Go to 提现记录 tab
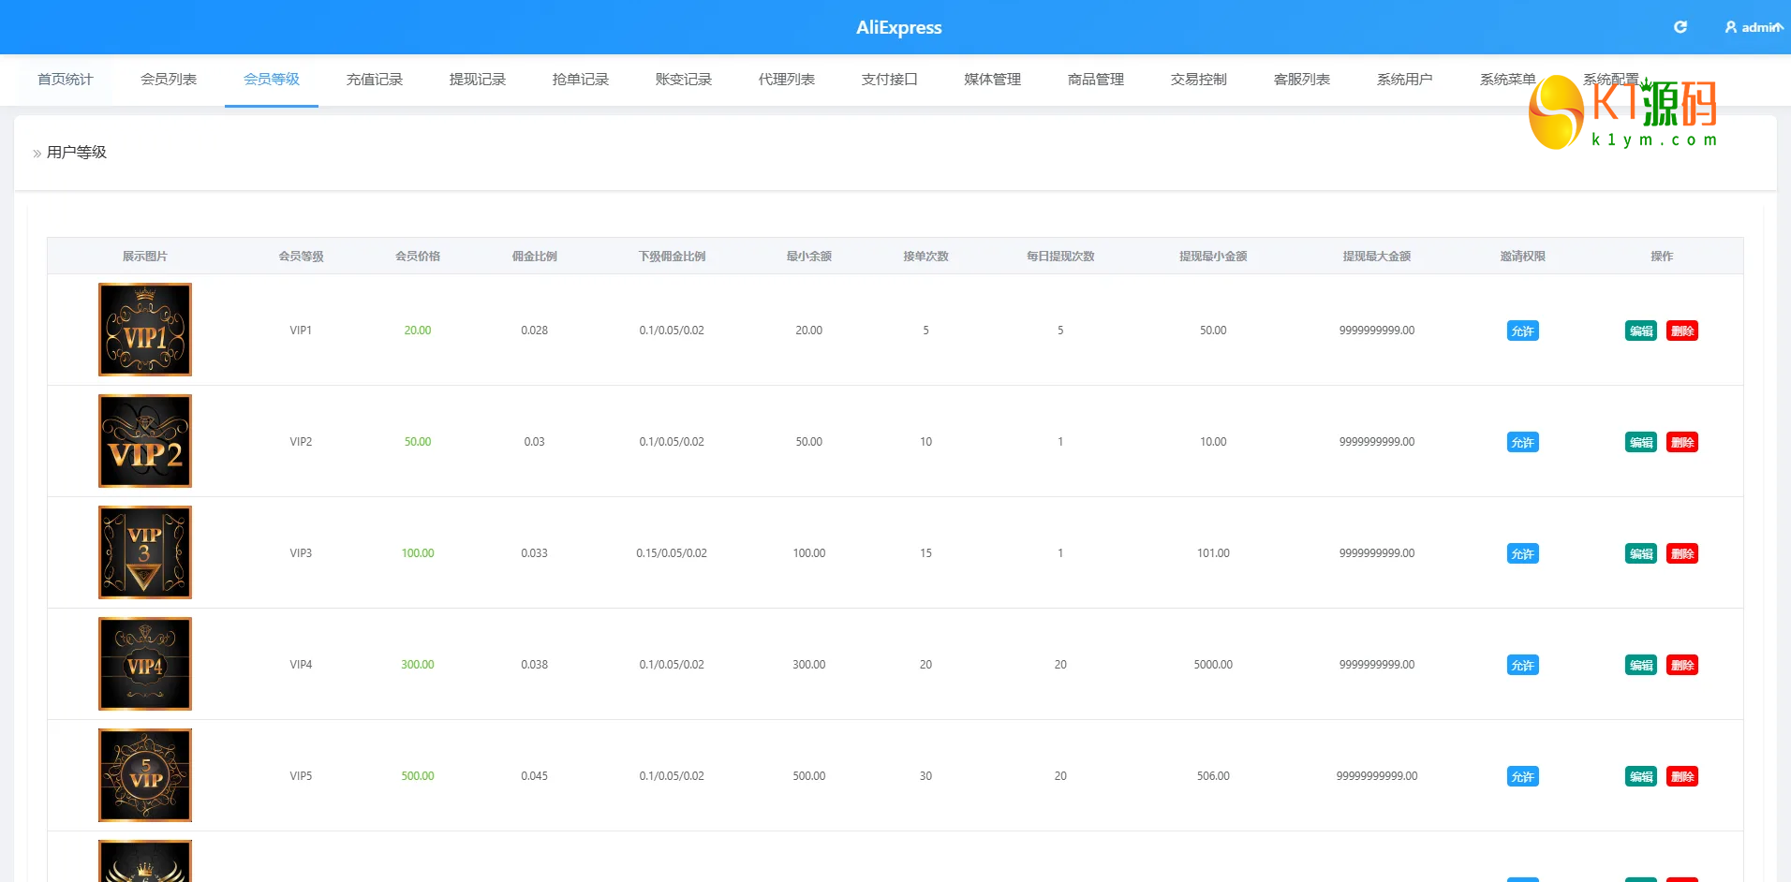Viewport: 1791px width, 882px height. point(478,80)
